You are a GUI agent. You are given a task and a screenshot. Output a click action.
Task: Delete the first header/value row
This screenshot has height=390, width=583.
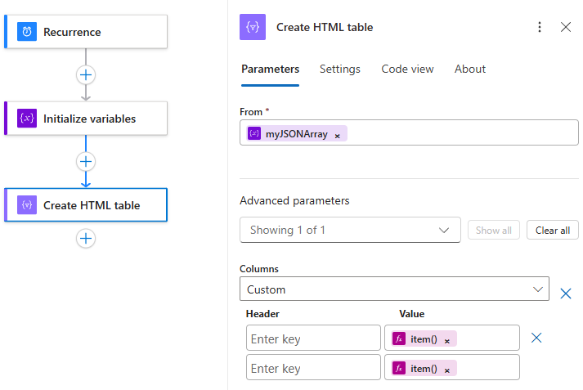tap(536, 338)
